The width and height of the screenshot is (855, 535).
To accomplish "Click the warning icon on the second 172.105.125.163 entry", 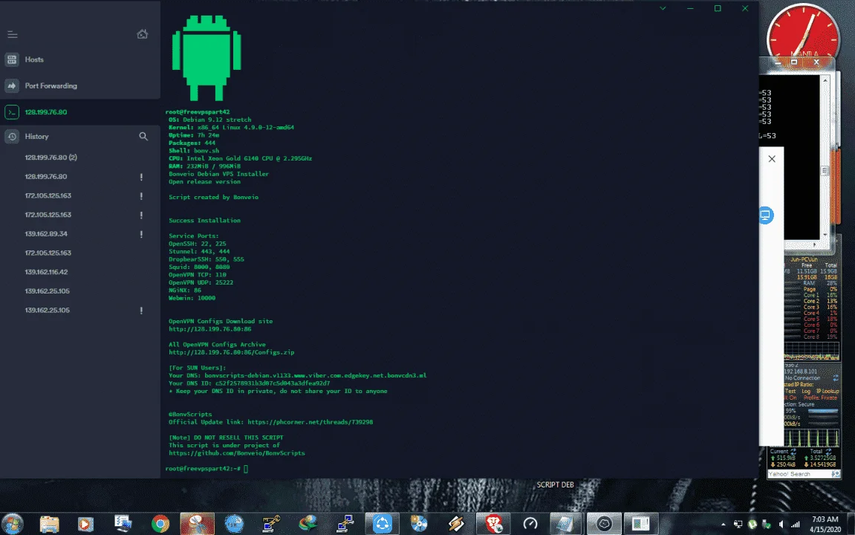I will (x=141, y=215).
